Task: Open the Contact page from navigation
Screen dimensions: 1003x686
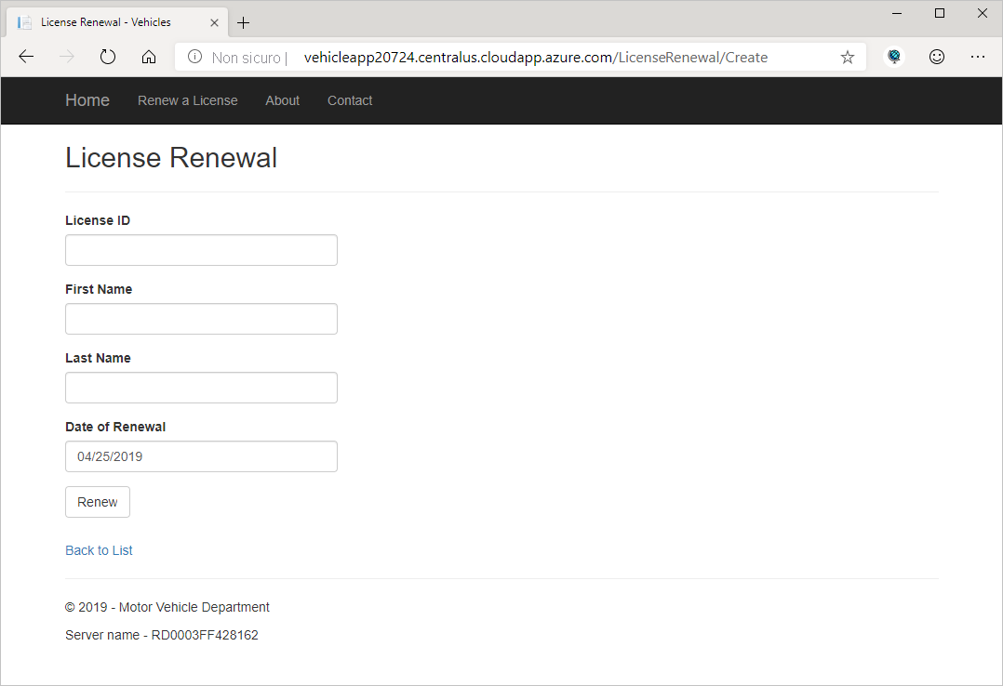Action: [349, 100]
